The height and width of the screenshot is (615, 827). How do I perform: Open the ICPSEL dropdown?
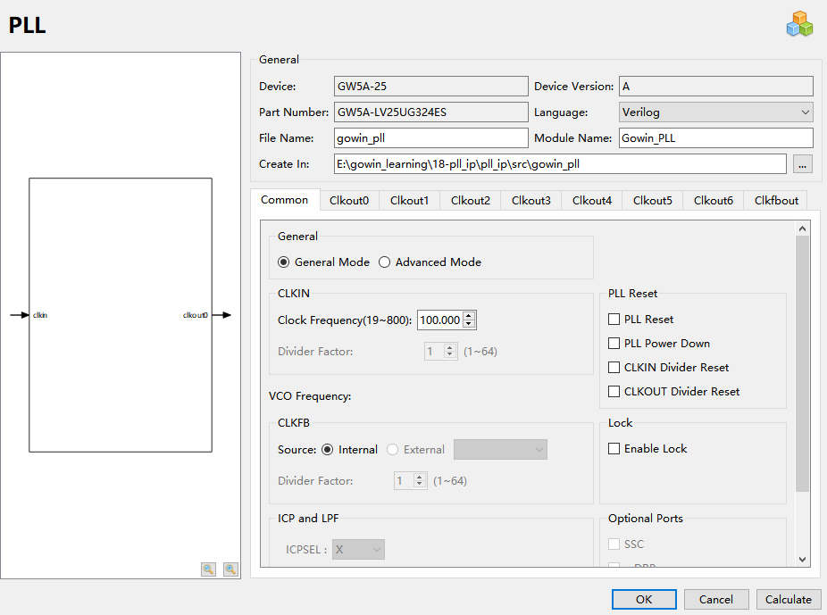pos(358,549)
